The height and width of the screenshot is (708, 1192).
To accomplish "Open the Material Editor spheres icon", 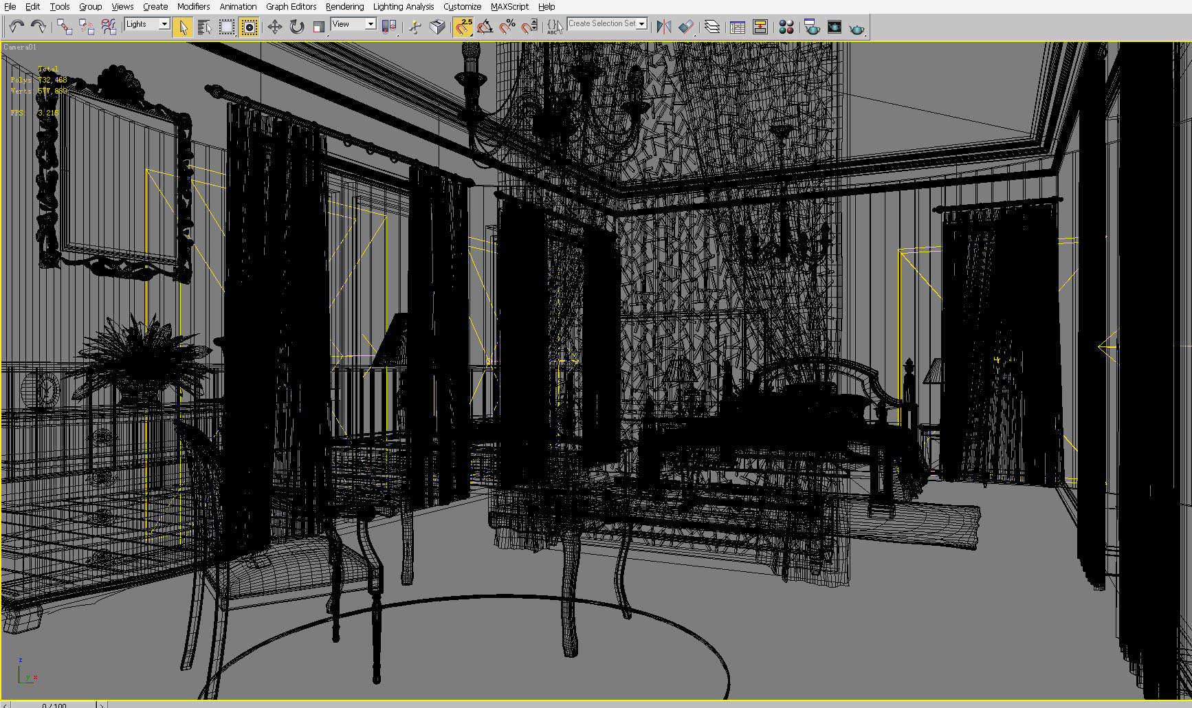I will click(x=786, y=27).
